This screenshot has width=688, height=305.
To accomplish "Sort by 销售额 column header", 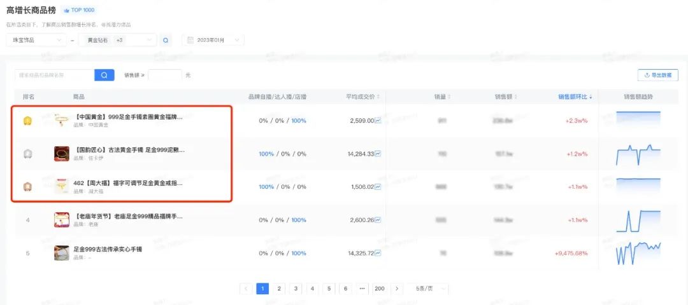I will pos(505,97).
